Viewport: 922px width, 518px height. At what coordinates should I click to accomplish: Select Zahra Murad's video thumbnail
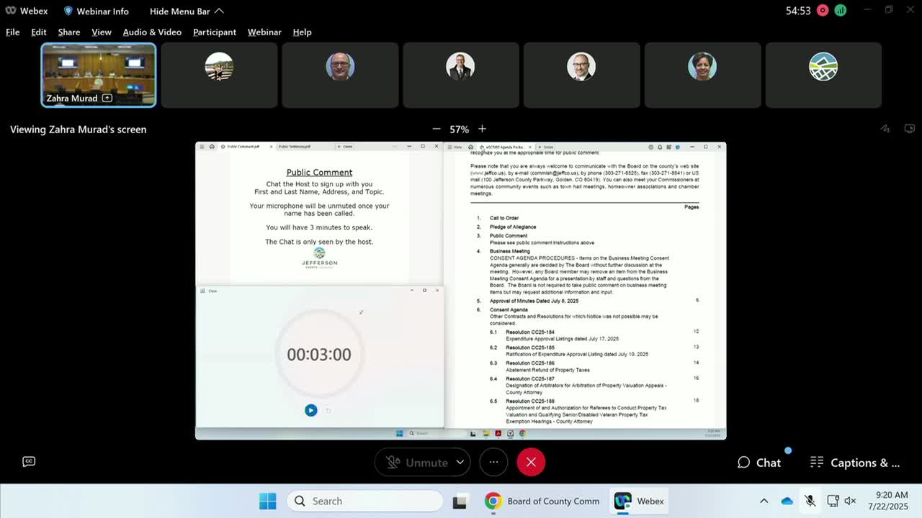pos(99,76)
